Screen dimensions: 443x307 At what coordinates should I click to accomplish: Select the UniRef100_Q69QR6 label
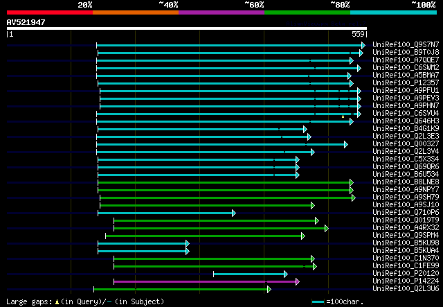[406, 166]
